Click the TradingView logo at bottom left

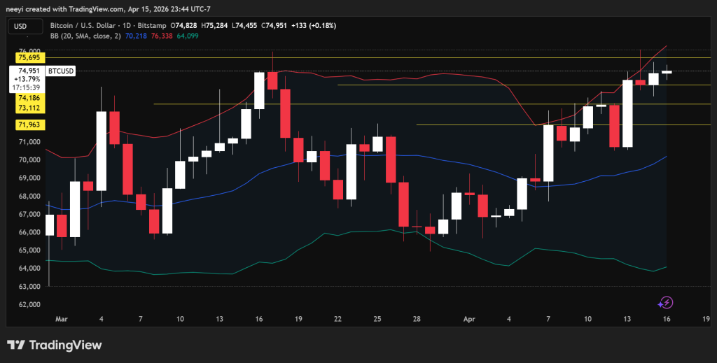[55, 345]
